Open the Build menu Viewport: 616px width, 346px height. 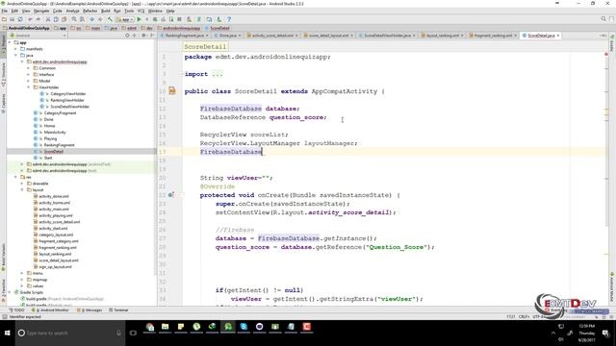coord(106,11)
